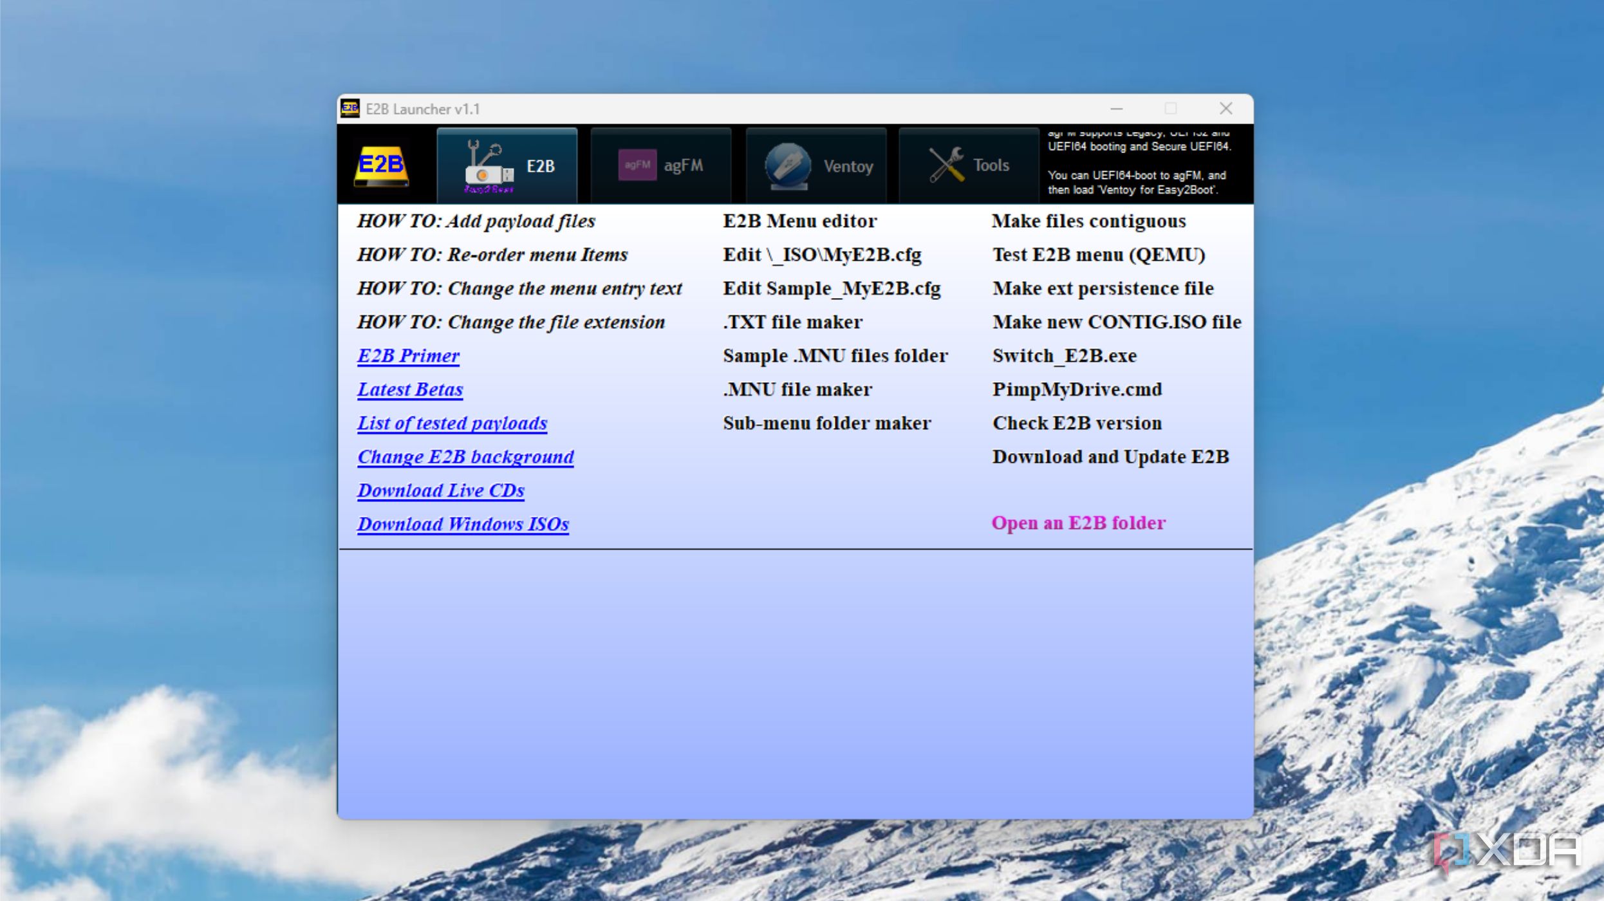Click the E2B Launcher title bar icon
Image resolution: width=1604 pixels, height=901 pixels.
[x=350, y=109]
